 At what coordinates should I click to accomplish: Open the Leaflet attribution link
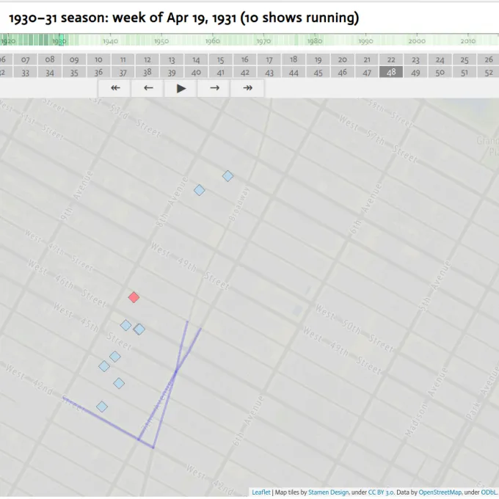[x=261, y=492]
